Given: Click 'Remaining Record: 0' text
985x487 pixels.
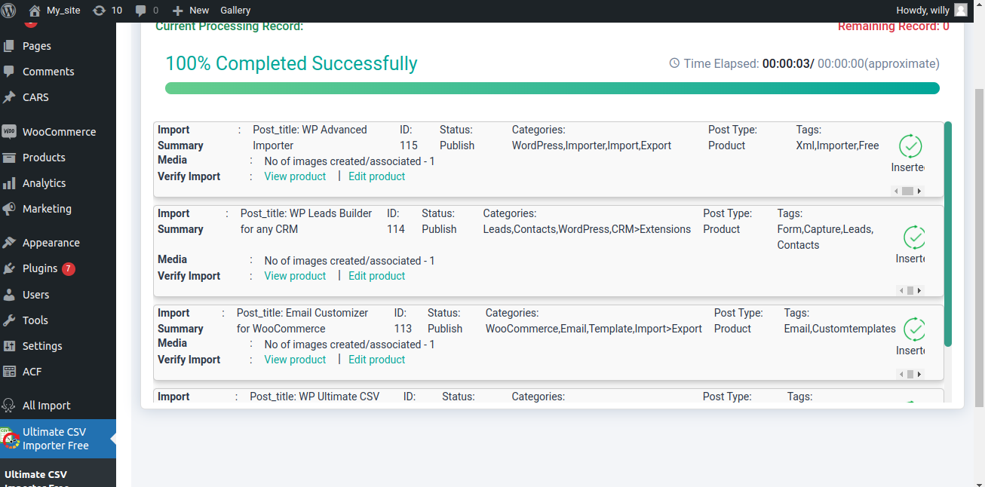Looking at the screenshot, I should pyautogui.click(x=894, y=27).
